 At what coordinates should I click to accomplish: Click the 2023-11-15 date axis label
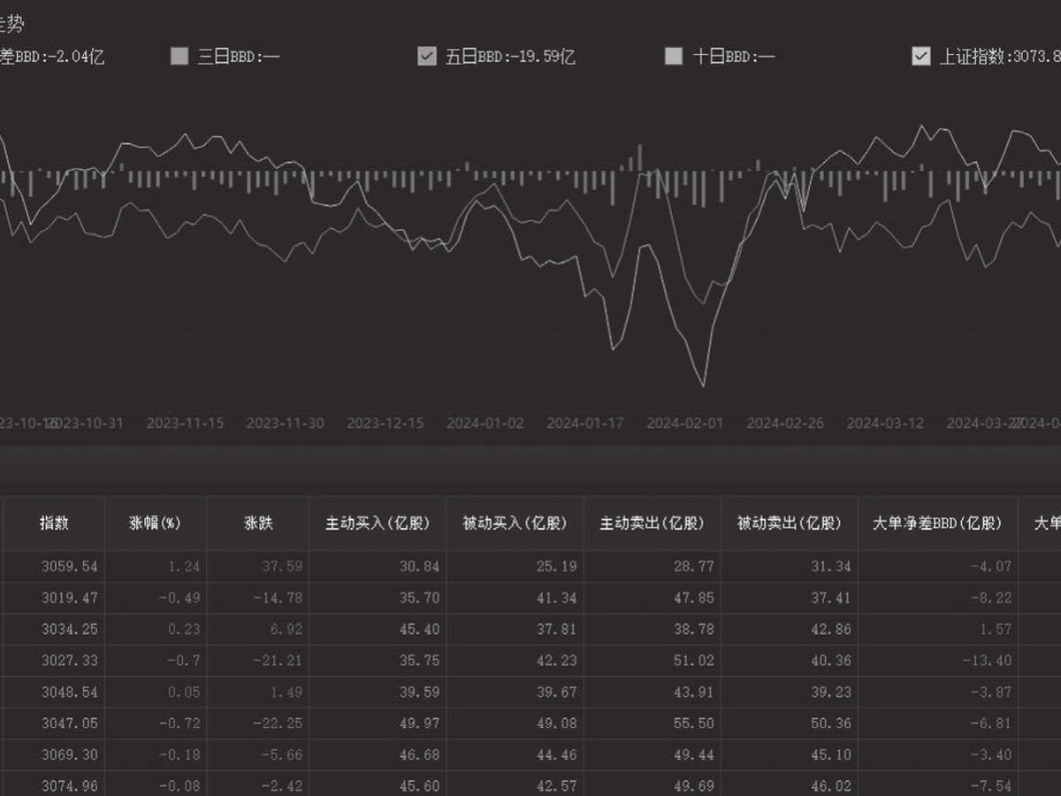[x=185, y=423]
